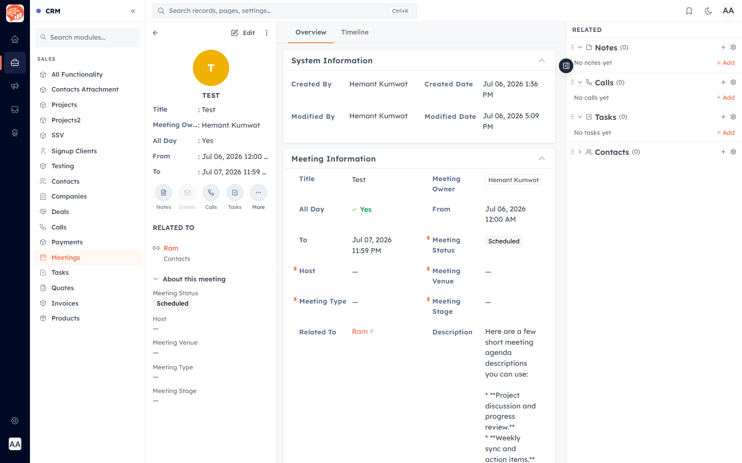Open settings gear for Calls section

pos(733,82)
